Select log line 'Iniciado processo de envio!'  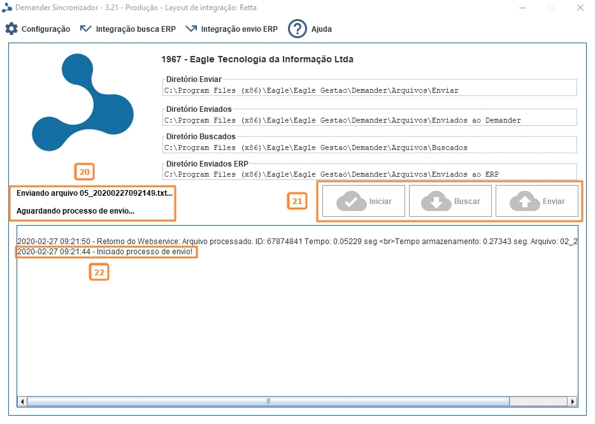(x=104, y=252)
